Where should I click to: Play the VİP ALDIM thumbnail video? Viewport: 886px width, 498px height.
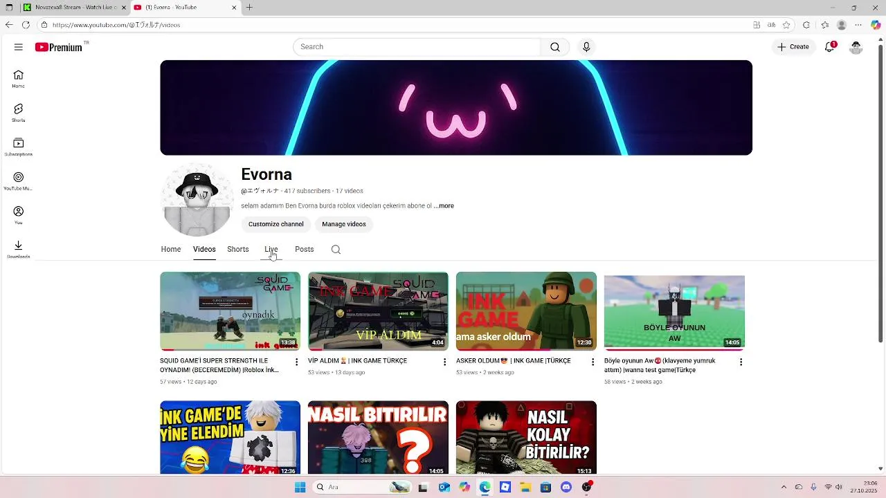pos(378,311)
